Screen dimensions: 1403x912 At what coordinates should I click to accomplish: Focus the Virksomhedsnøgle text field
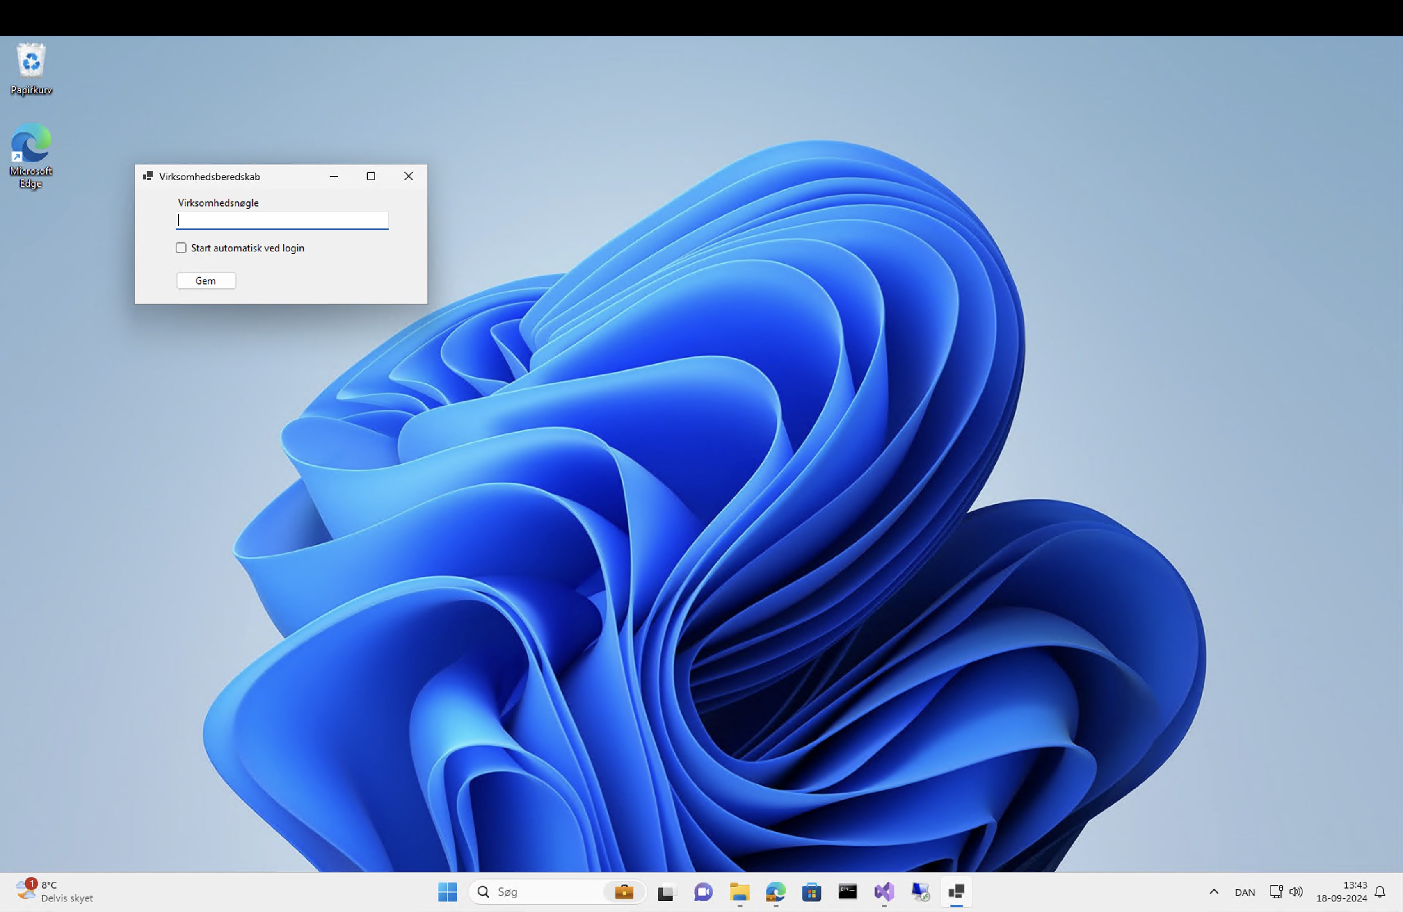pos(282,220)
